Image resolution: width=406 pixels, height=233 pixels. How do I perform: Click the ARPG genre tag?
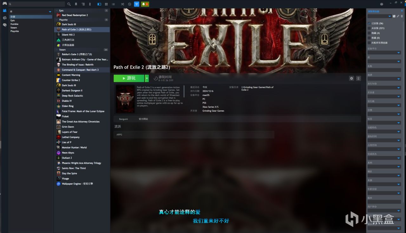pyautogui.click(x=119, y=135)
